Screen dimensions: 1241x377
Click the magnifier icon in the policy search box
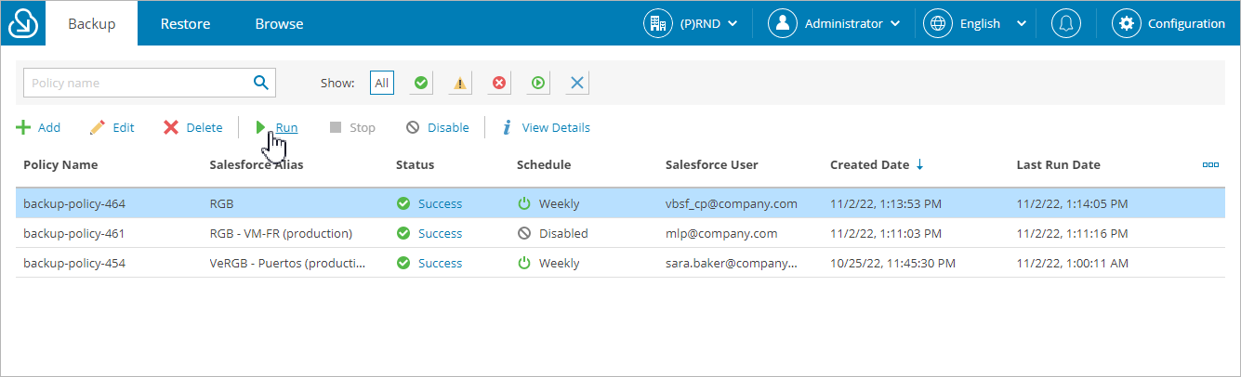click(x=261, y=82)
